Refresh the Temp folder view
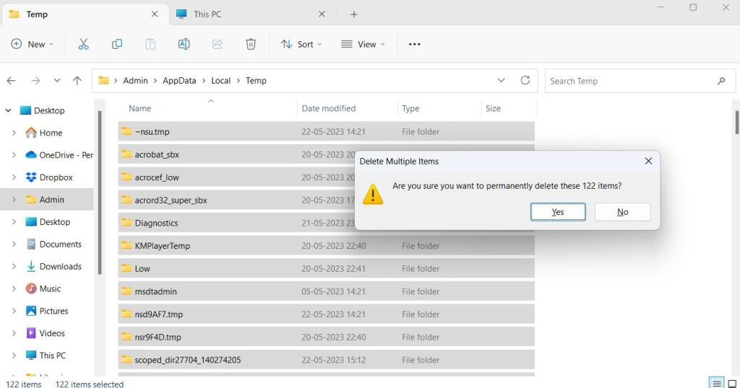 pyautogui.click(x=525, y=81)
